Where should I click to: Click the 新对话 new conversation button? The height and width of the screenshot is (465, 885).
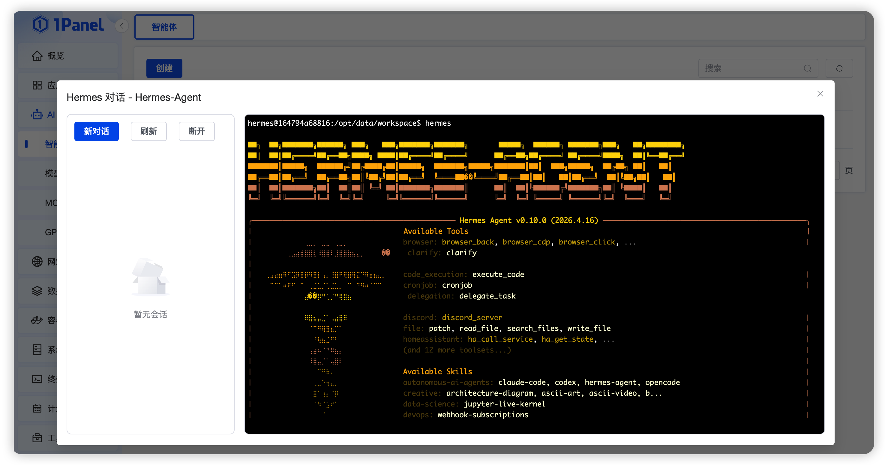(x=96, y=131)
